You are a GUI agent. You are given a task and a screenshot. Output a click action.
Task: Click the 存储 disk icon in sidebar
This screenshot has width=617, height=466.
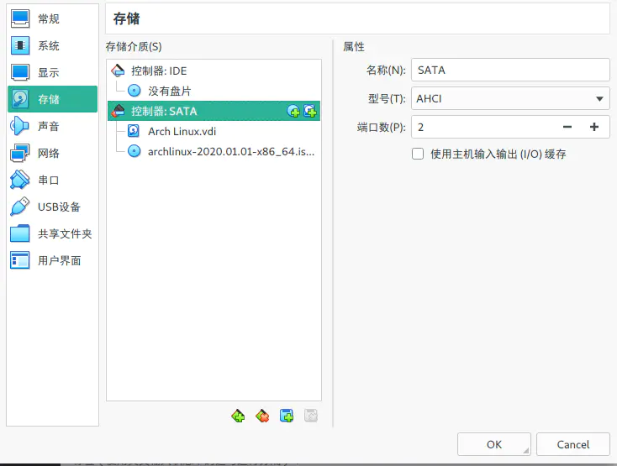[x=19, y=99]
